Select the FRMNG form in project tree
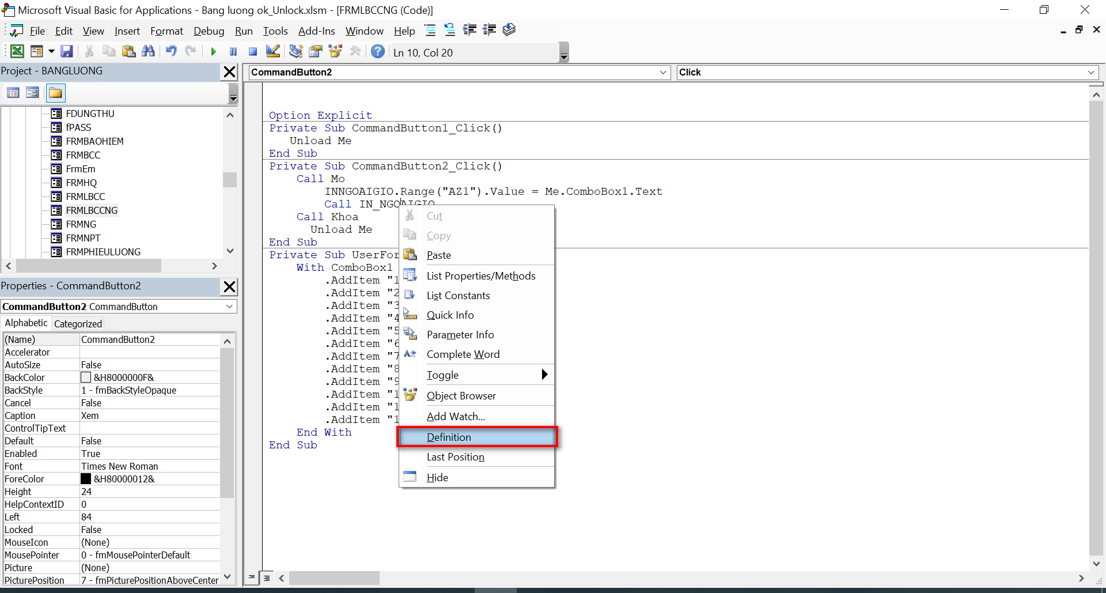 coord(81,224)
